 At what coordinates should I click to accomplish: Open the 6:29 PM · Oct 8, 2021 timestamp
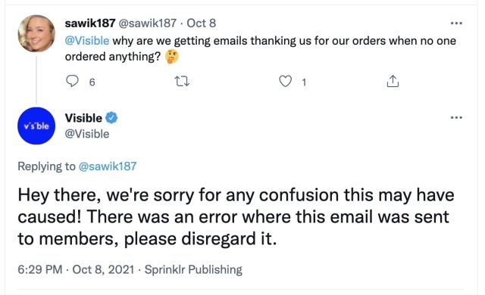click(x=76, y=269)
